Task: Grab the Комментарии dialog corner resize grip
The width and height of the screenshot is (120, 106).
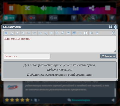Action: [117, 80]
